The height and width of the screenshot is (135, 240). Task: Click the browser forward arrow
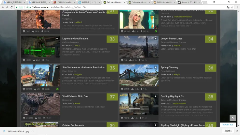[7, 7]
